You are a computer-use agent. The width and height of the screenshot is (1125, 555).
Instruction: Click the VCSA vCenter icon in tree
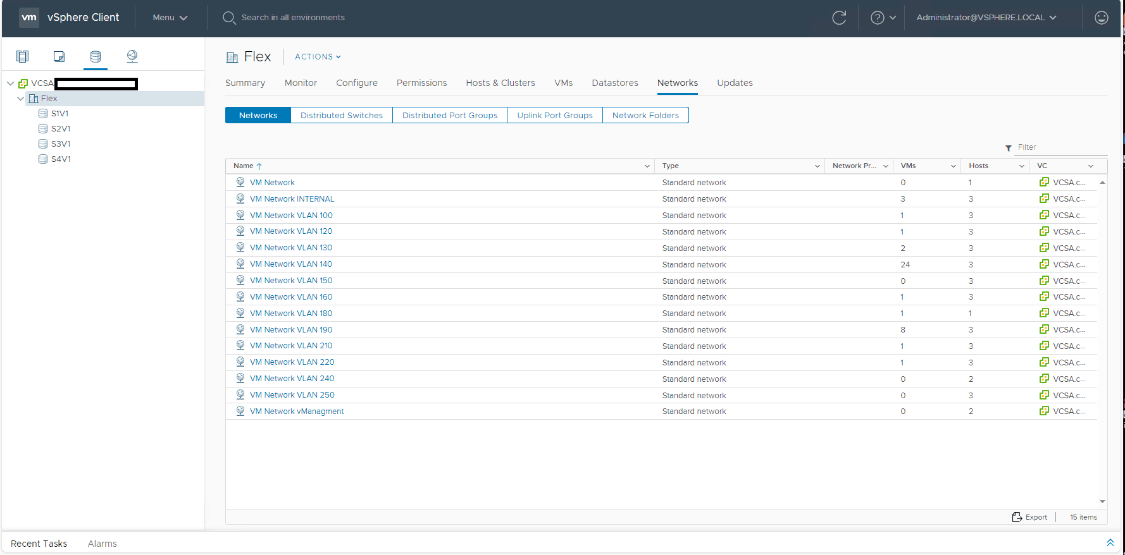[x=23, y=83]
